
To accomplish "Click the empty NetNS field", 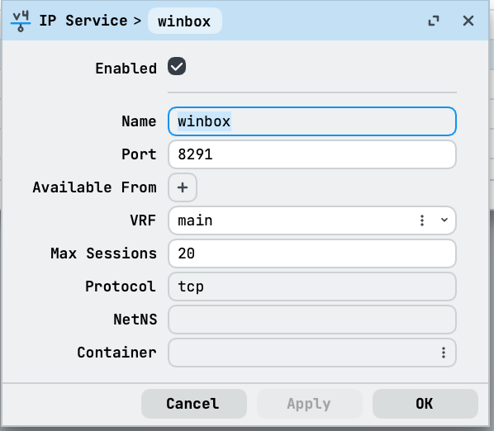I will (312, 320).
